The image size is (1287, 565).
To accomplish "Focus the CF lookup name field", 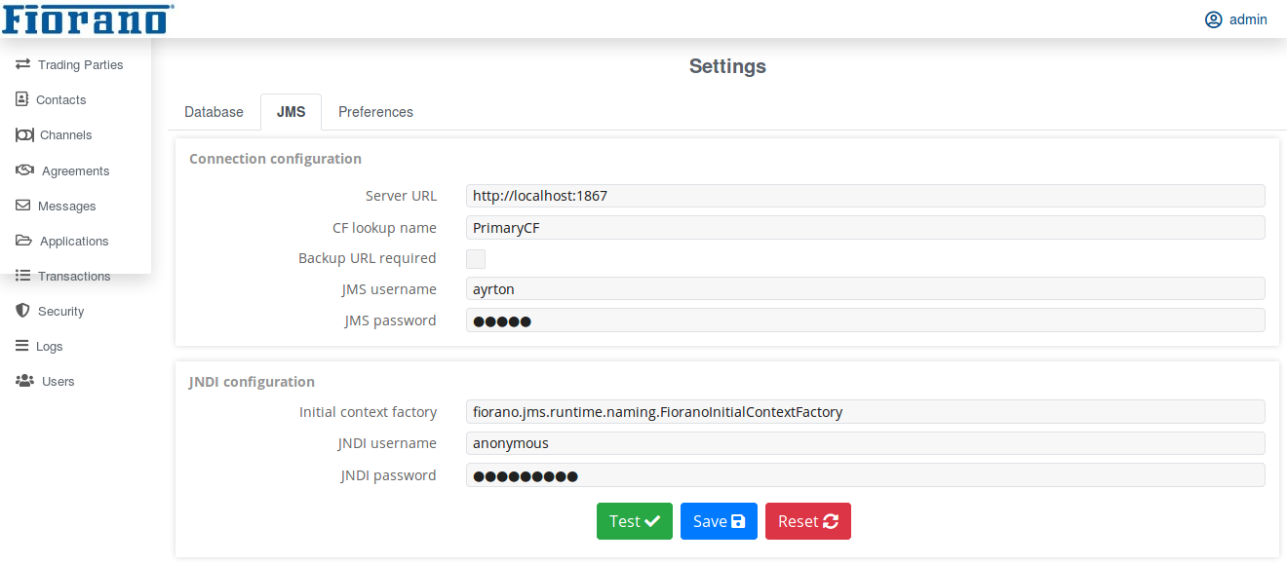I will pyautogui.click(x=865, y=228).
